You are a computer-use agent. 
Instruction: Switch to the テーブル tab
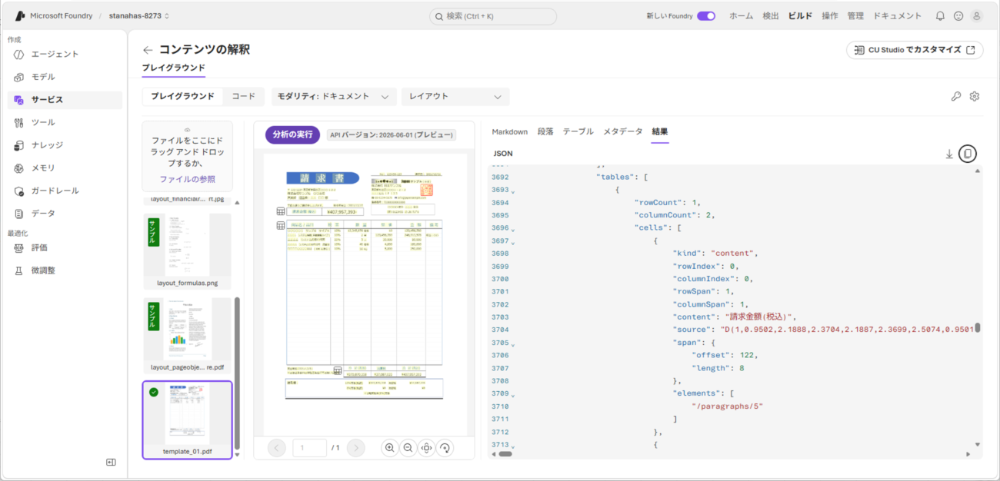[x=578, y=131]
